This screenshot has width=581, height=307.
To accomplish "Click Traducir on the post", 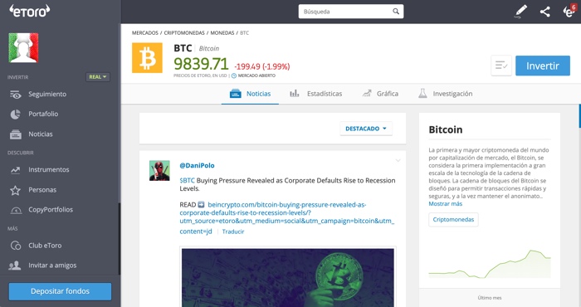I will [x=233, y=231].
